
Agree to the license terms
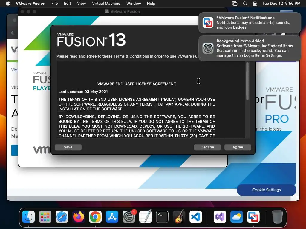[238, 147]
